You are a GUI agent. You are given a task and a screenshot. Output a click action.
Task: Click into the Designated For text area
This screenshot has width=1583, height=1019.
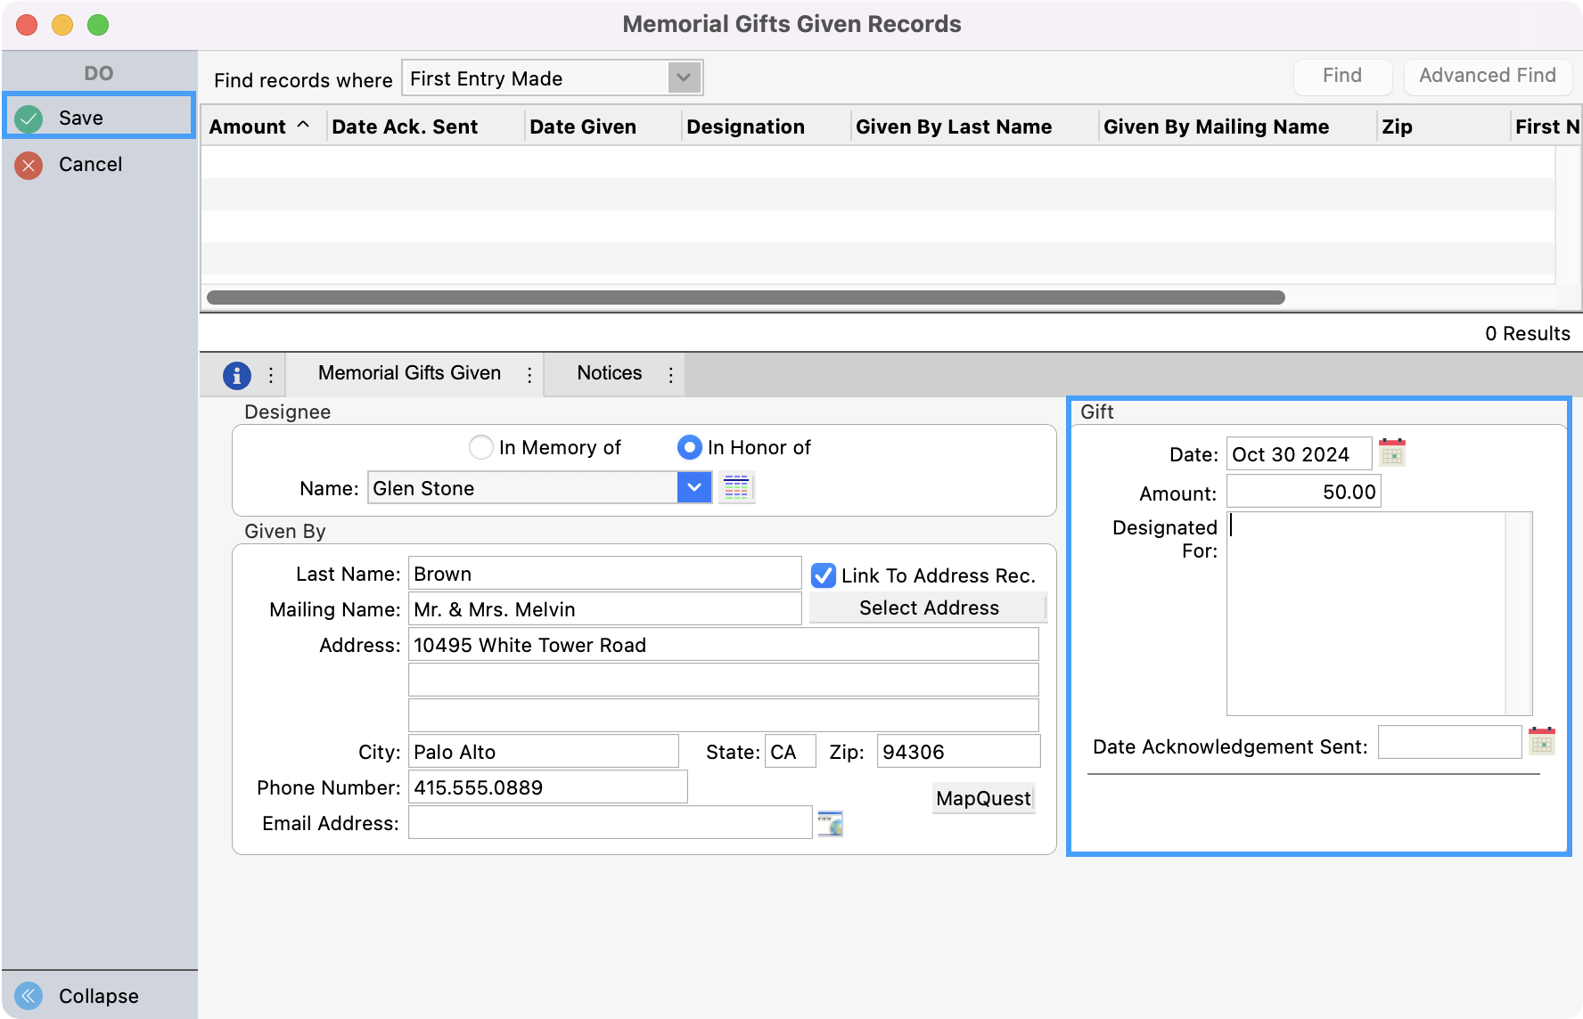(1366, 613)
